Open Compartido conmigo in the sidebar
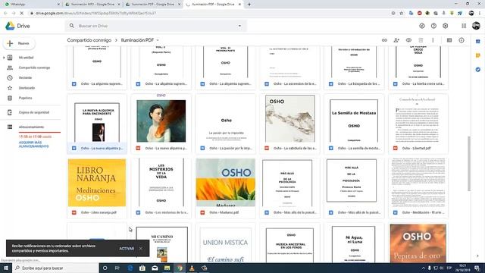The image size is (485, 273). pos(34,67)
